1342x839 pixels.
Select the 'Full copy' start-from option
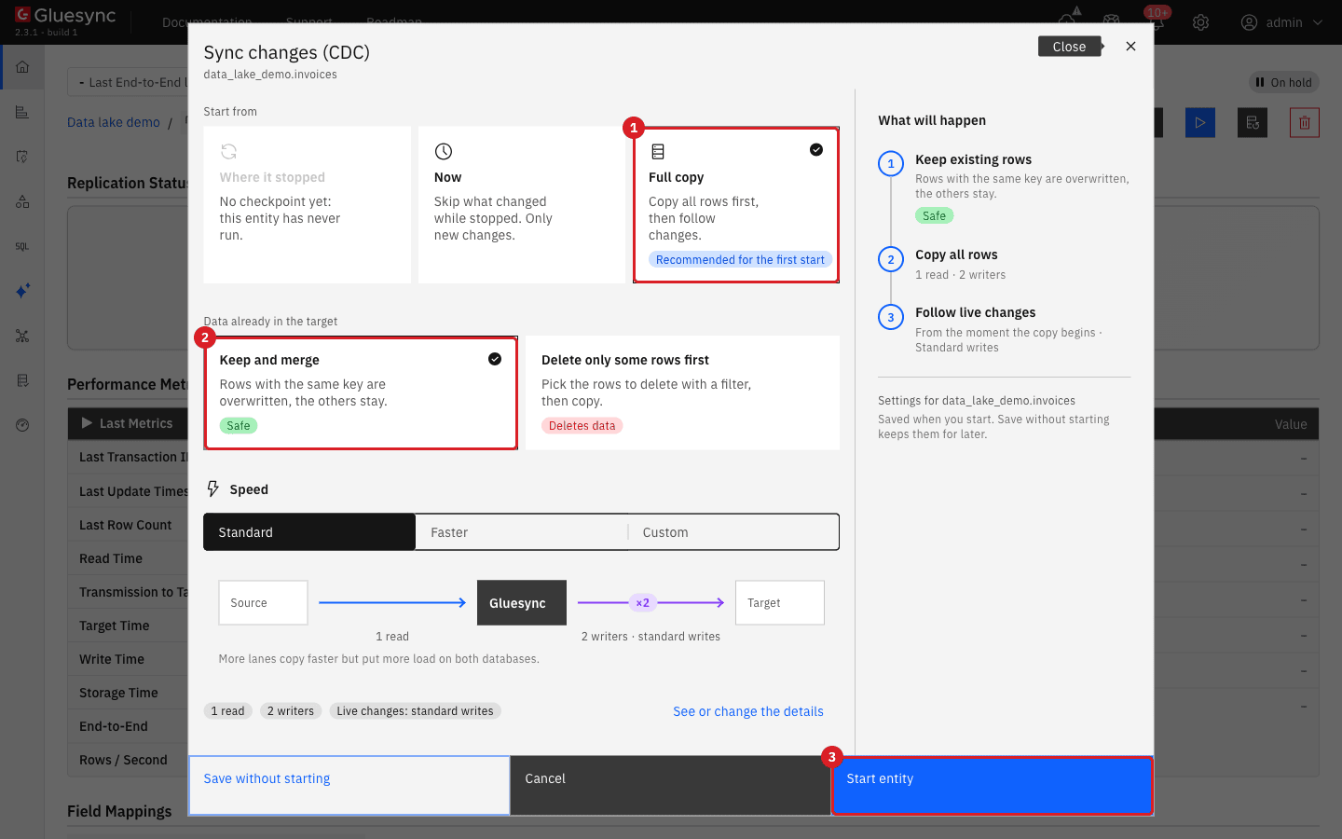coord(736,205)
